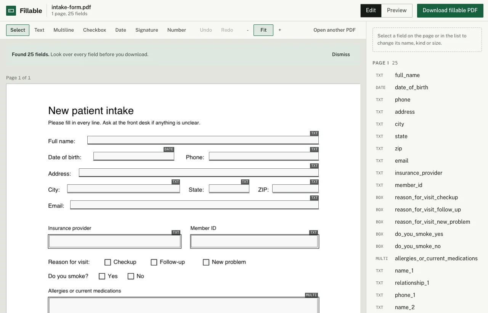Viewport: 488px width, 313px height.
Task: Choose the Signature field tool
Action: tap(147, 30)
